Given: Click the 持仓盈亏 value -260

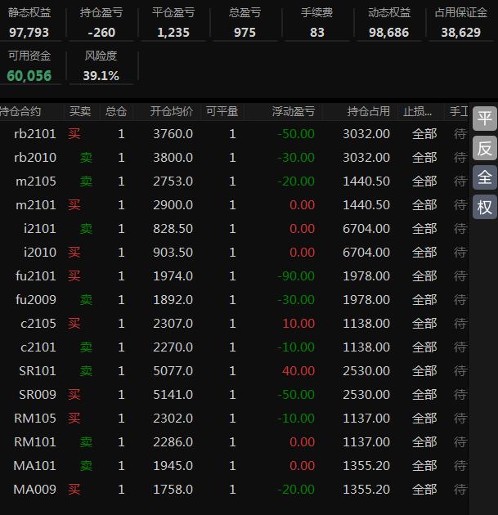Looking at the screenshot, I should coord(101,33).
